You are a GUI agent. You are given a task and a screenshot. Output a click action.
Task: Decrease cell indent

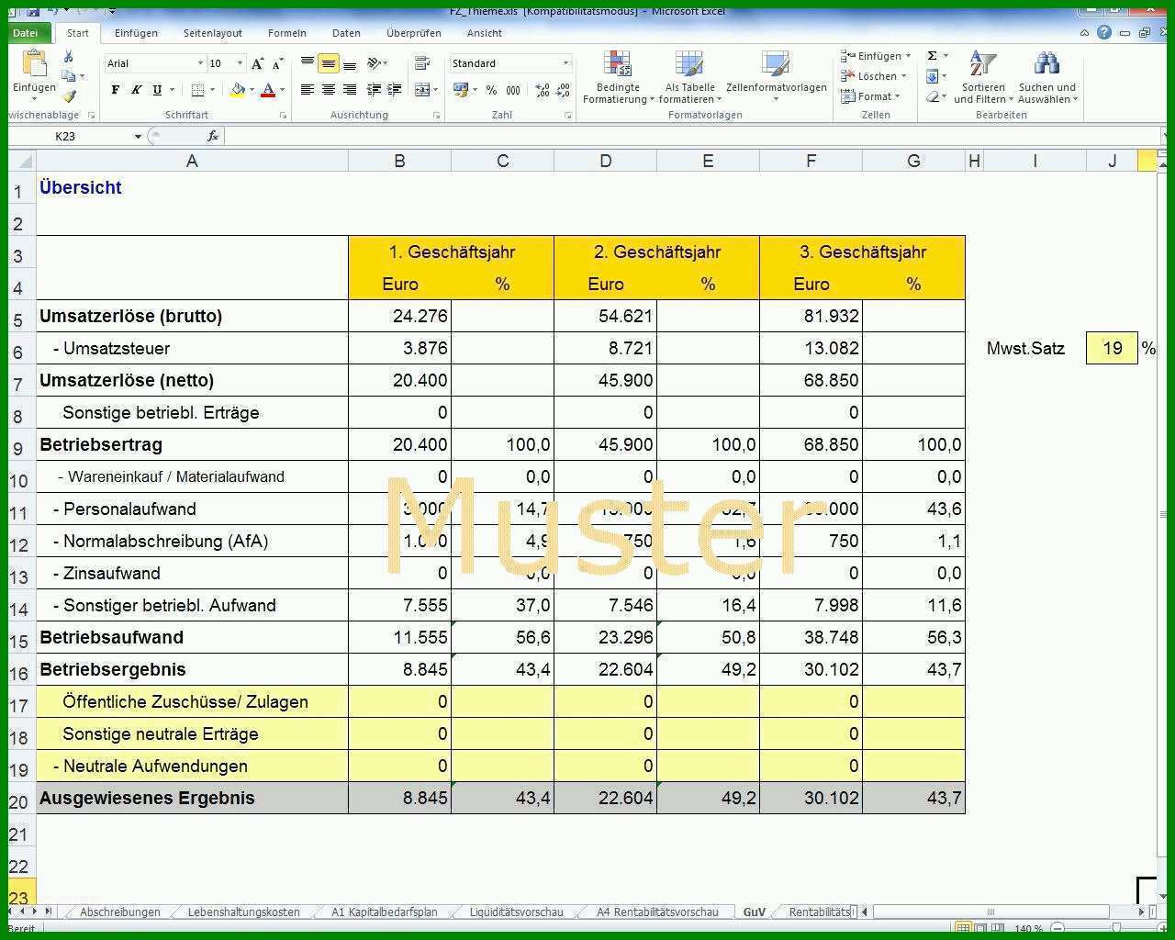point(374,90)
